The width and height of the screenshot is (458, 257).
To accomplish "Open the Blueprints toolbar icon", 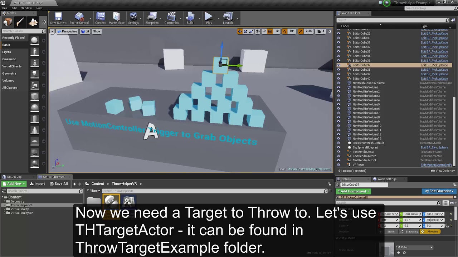I will pos(152,18).
